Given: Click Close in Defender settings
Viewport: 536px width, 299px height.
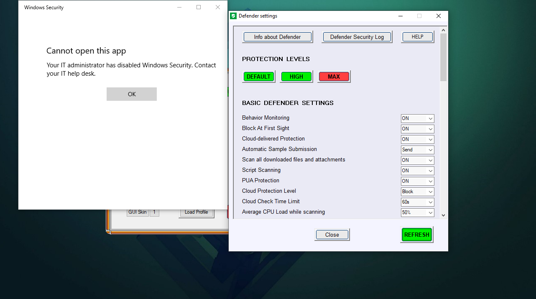Looking at the screenshot, I should [x=332, y=235].
